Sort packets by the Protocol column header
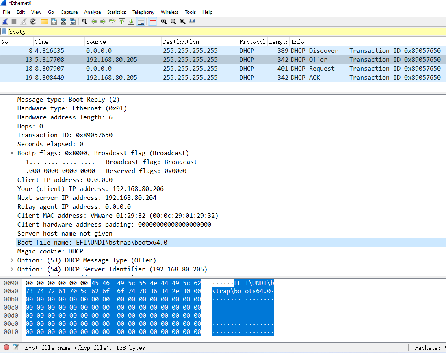This screenshot has height=353, width=446. (x=252, y=42)
